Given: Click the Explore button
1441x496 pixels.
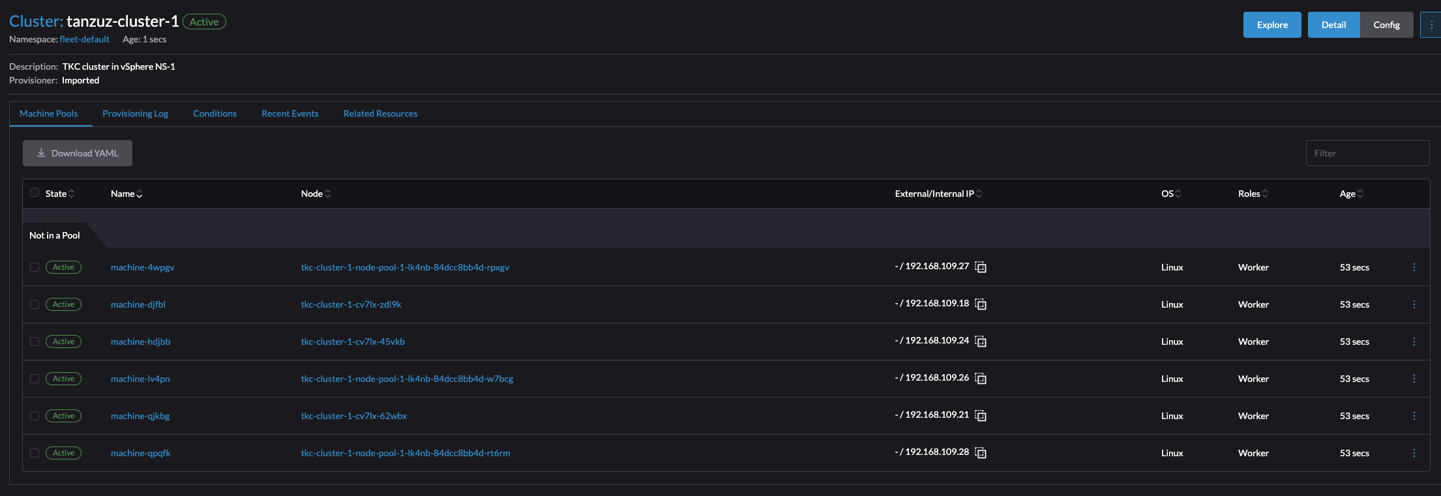Looking at the screenshot, I should [x=1272, y=25].
